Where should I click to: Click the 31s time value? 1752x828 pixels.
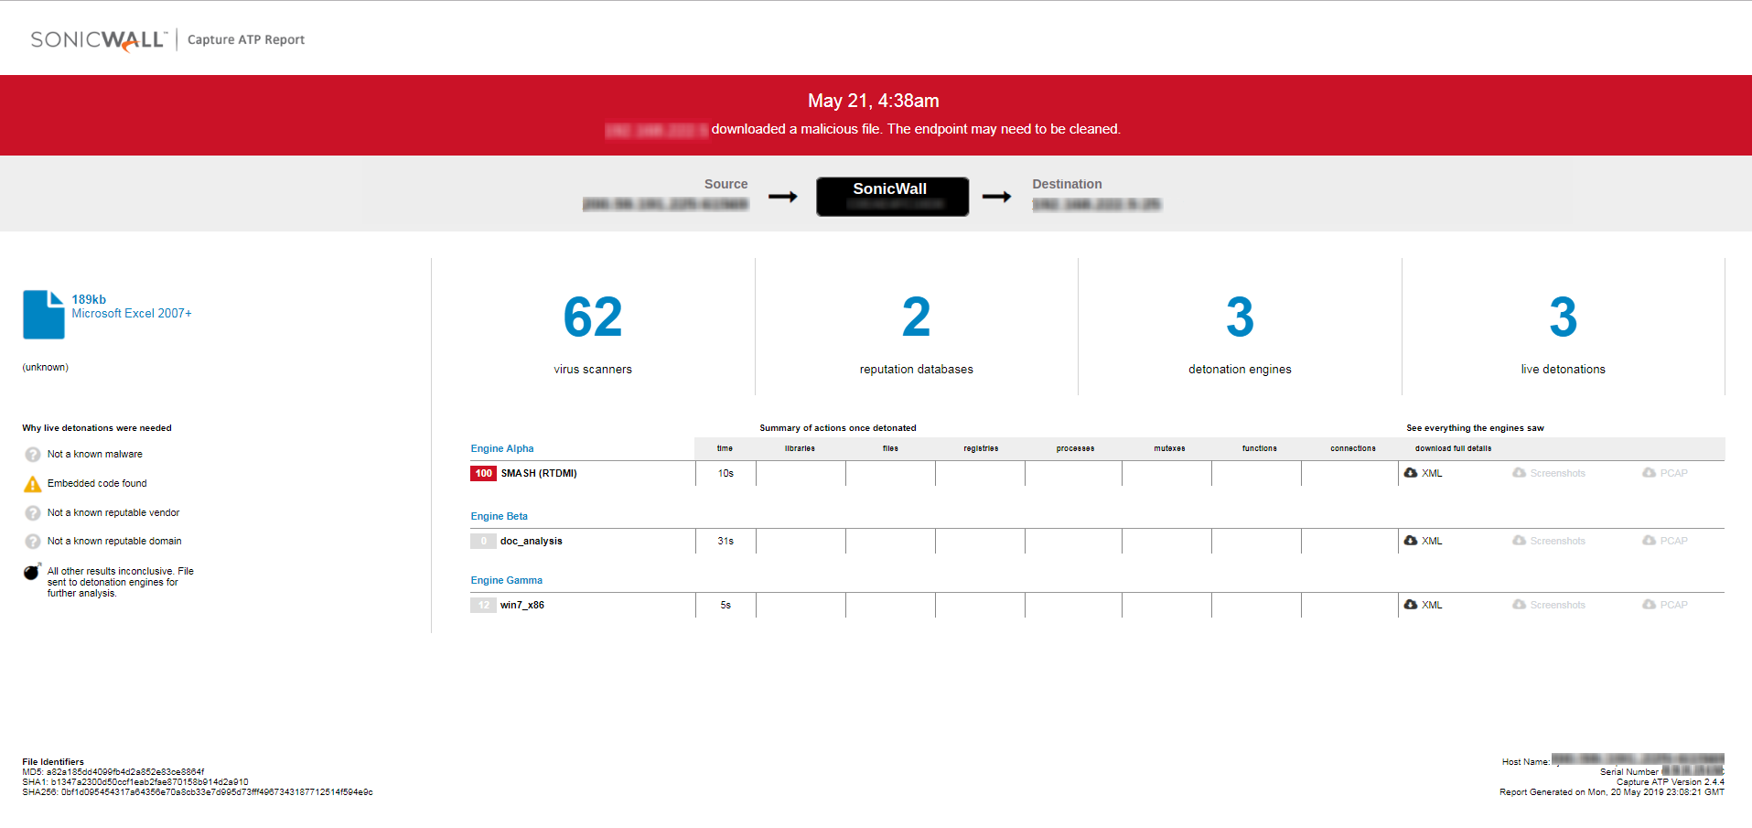(726, 542)
